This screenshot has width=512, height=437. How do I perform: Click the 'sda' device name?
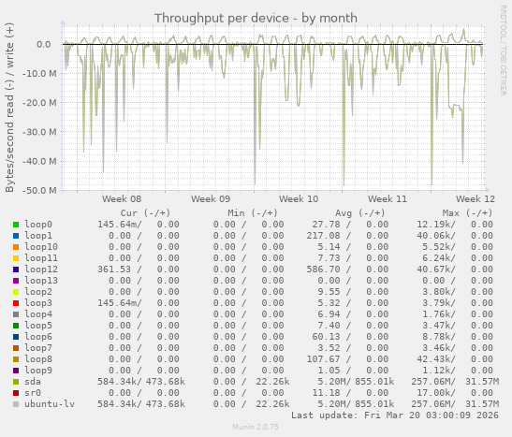click(x=33, y=382)
